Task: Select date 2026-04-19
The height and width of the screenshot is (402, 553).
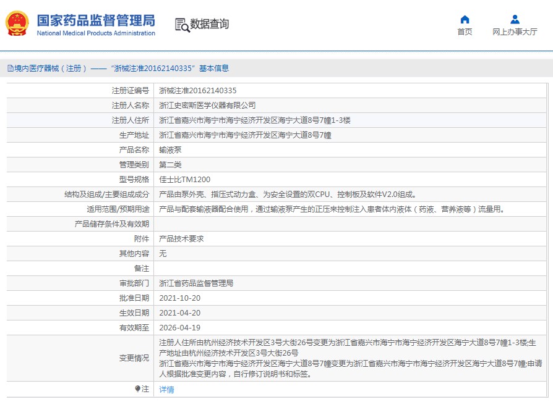Action: 180,327
